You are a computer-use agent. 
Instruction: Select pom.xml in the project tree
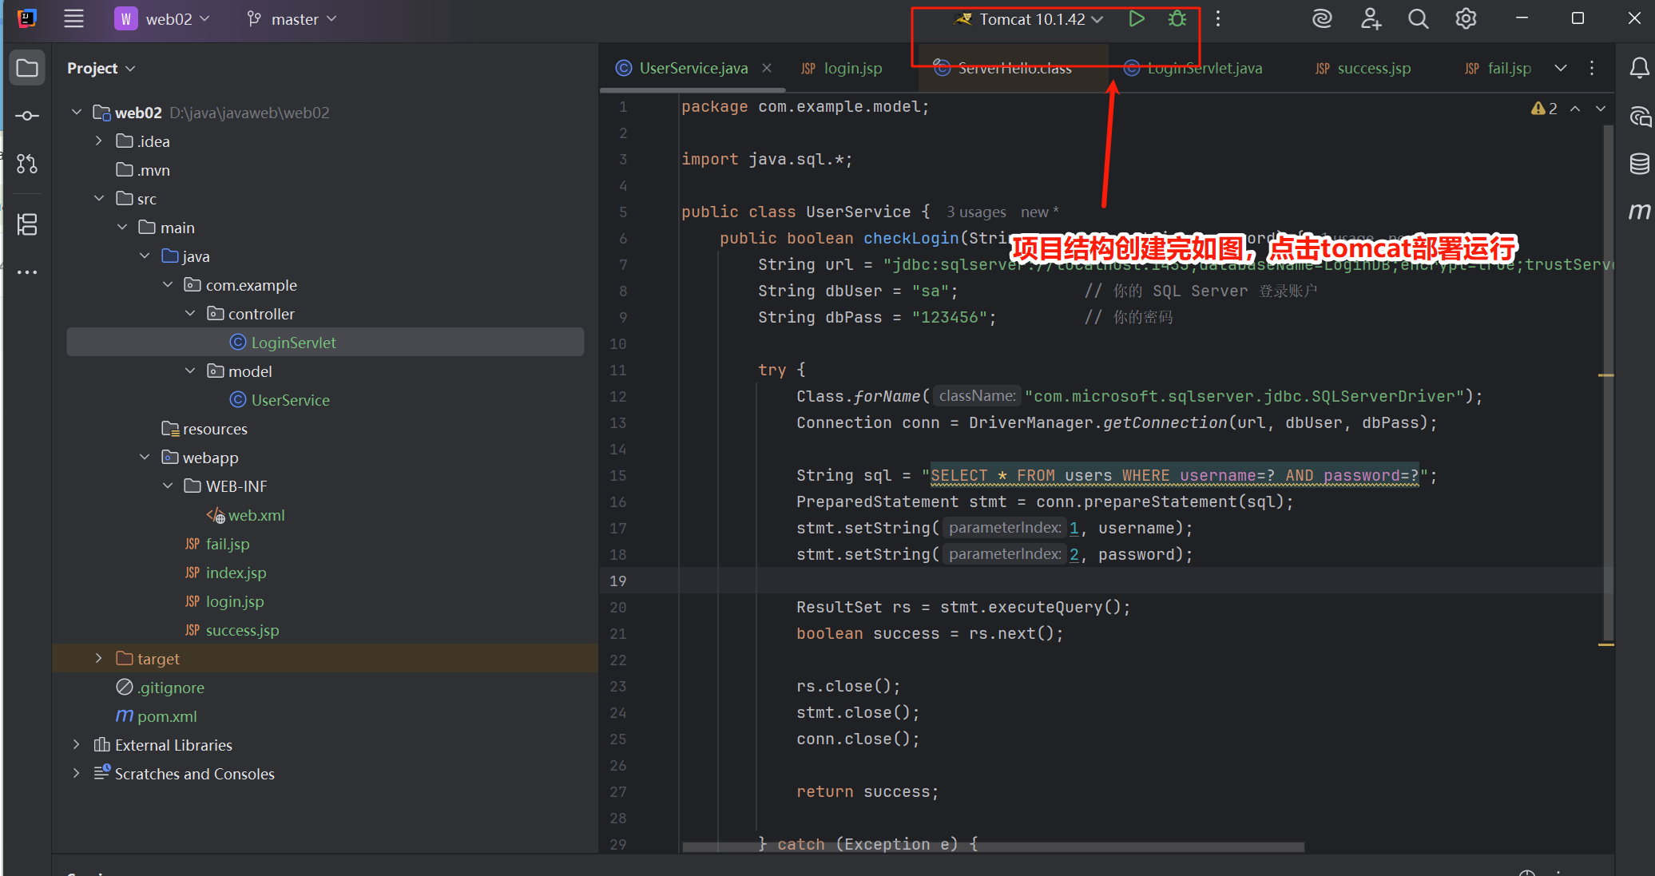point(166,716)
